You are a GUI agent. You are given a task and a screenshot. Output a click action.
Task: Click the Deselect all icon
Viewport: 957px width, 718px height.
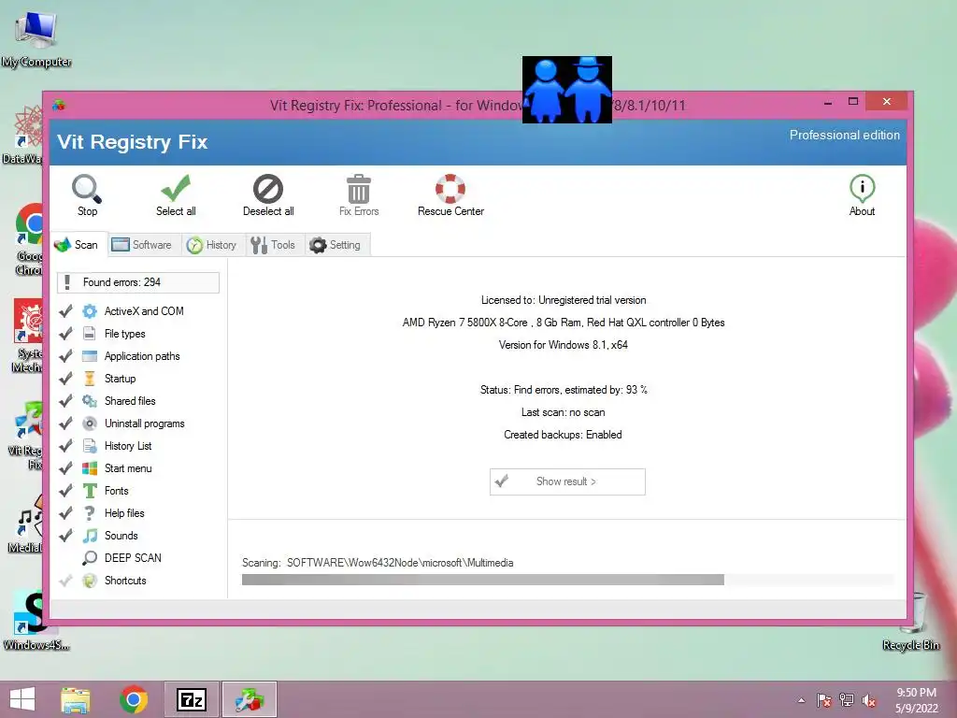click(268, 189)
